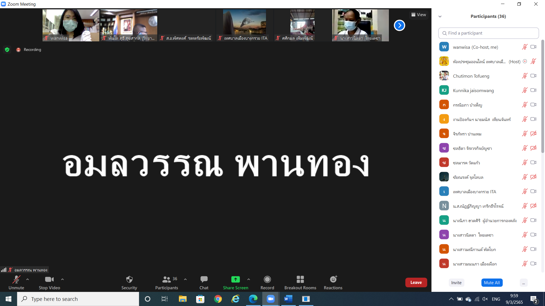Show hidden system tray icons
The width and height of the screenshot is (545, 306).
coord(451,299)
